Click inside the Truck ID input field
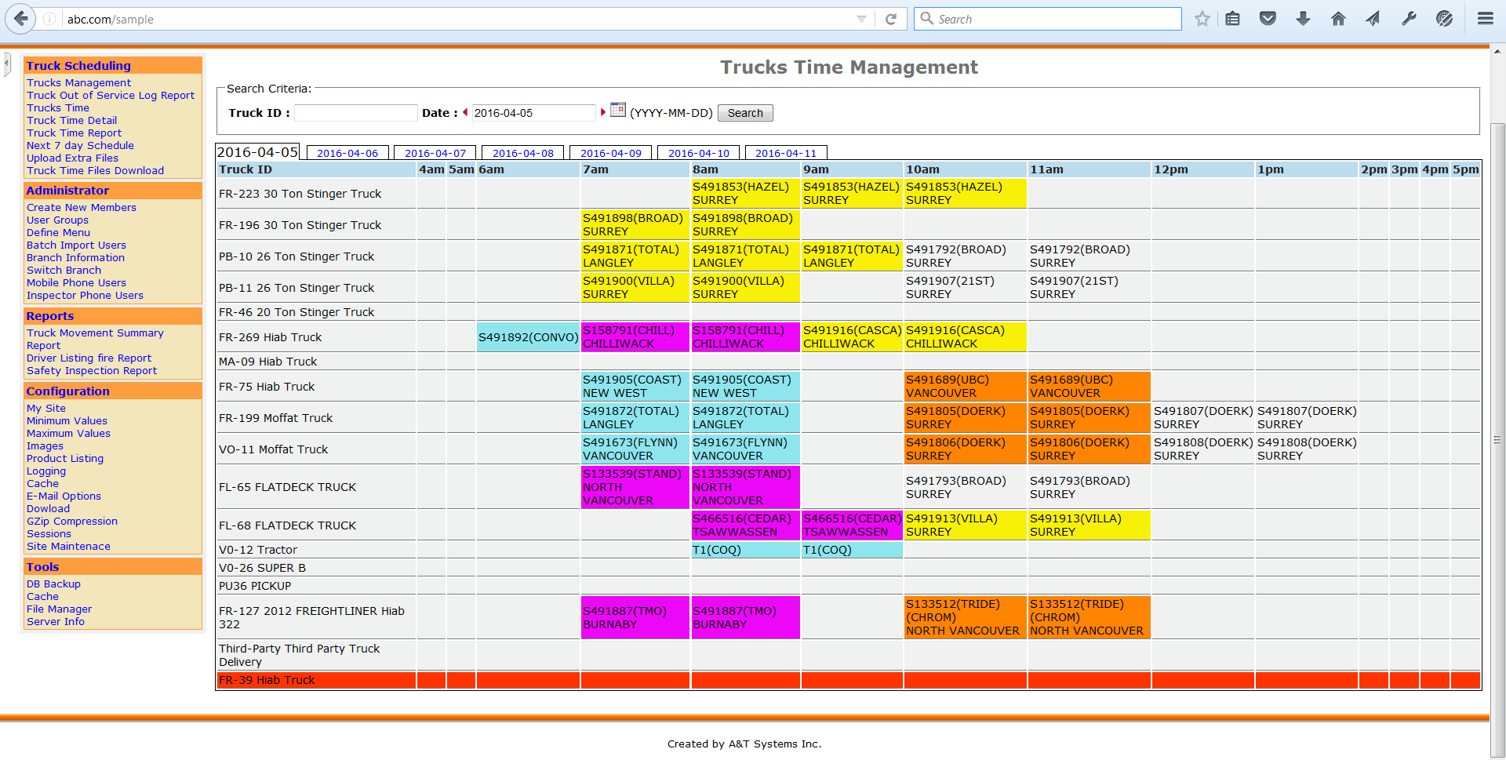 (x=355, y=113)
